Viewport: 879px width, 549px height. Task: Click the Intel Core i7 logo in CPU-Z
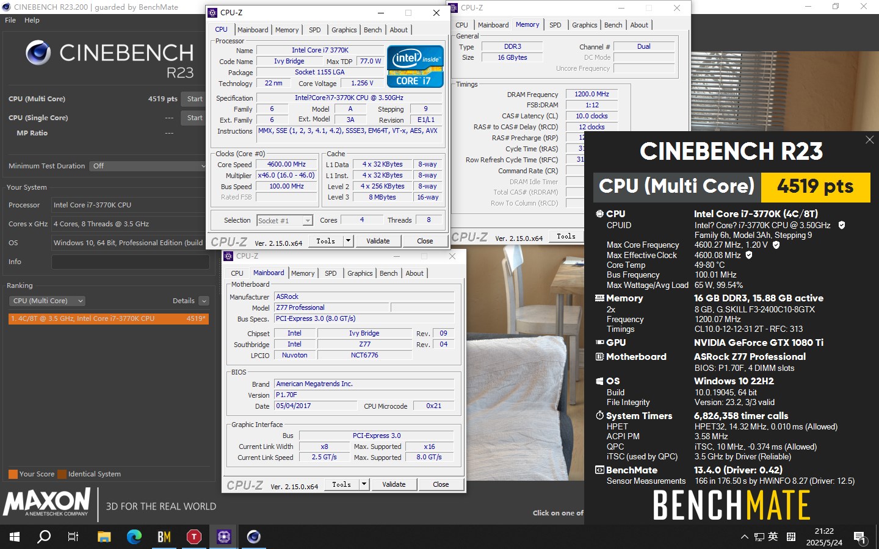(415, 66)
